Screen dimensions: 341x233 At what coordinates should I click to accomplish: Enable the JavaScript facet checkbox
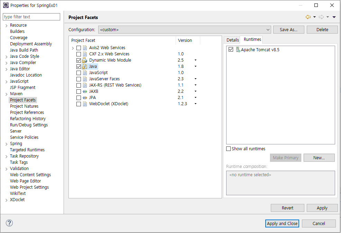click(x=79, y=73)
